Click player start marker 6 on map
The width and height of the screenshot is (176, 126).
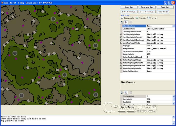(x=96, y=95)
